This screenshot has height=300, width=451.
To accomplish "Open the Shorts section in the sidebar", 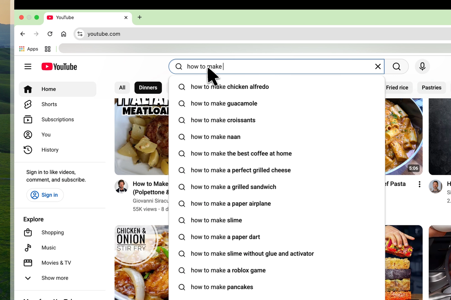I will [49, 104].
